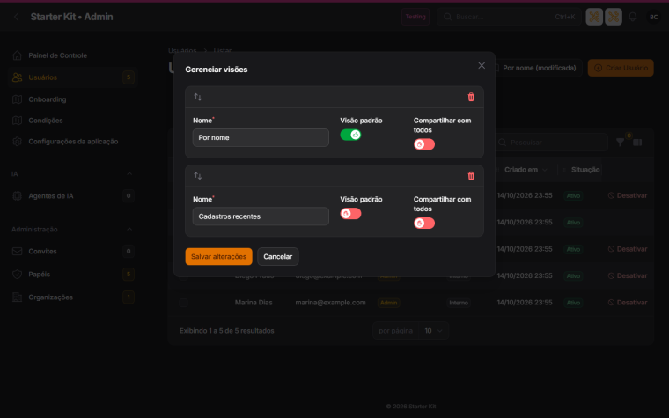The image size is (669, 418).
Task: Click the Cancelar button
Action: [278, 256]
